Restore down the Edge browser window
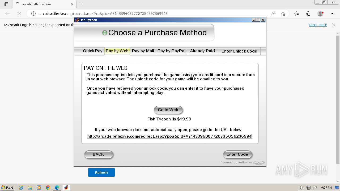340x191 pixels. (324, 2)
